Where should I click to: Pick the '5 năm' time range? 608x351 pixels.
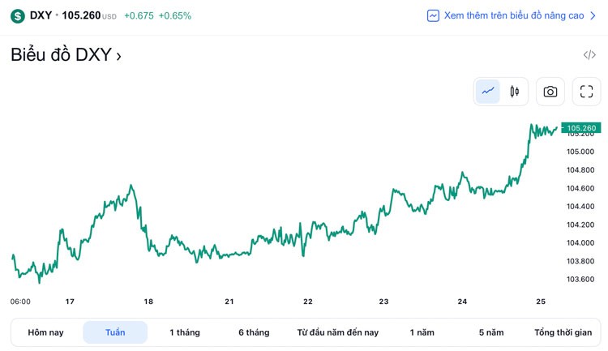pos(491,332)
